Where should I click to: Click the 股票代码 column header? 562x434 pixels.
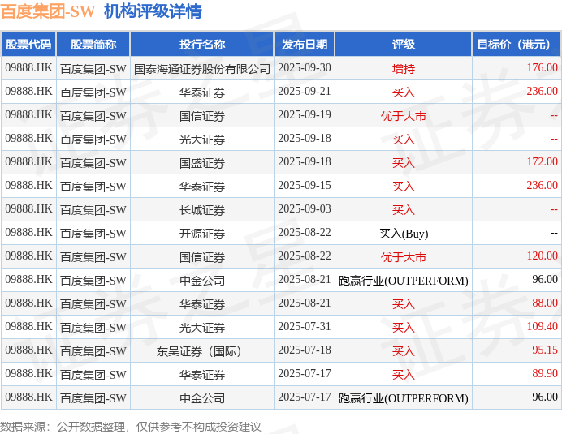point(28,44)
